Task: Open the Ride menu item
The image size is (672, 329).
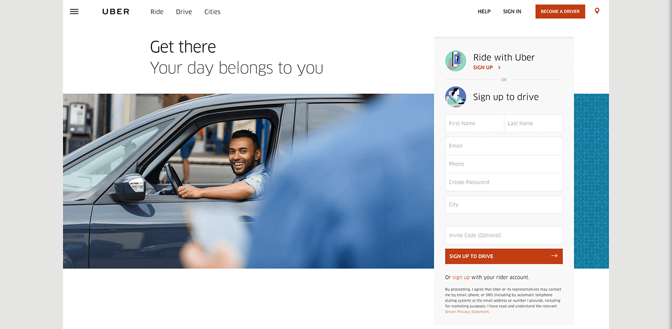Action: pos(157,11)
